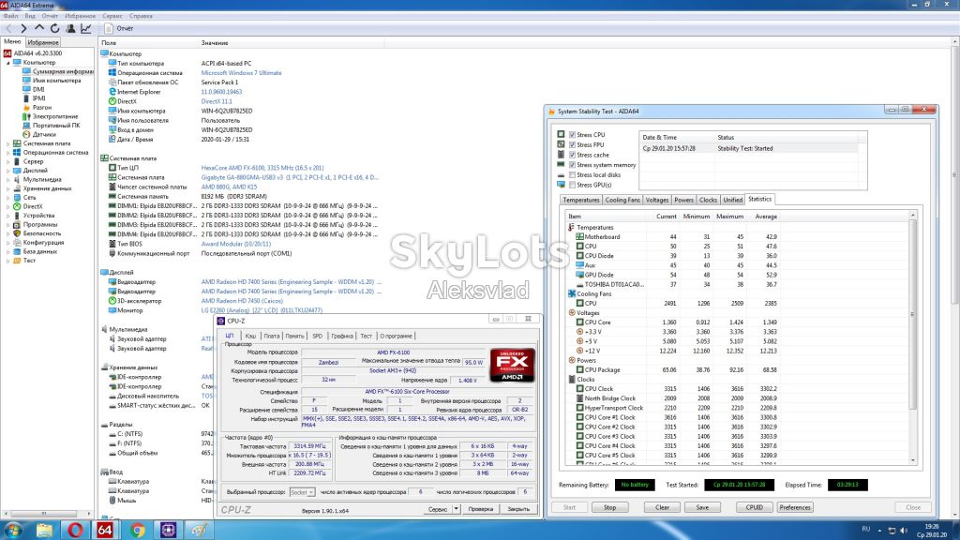
Task: Expand the Дисплей tree node
Action: point(7,171)
